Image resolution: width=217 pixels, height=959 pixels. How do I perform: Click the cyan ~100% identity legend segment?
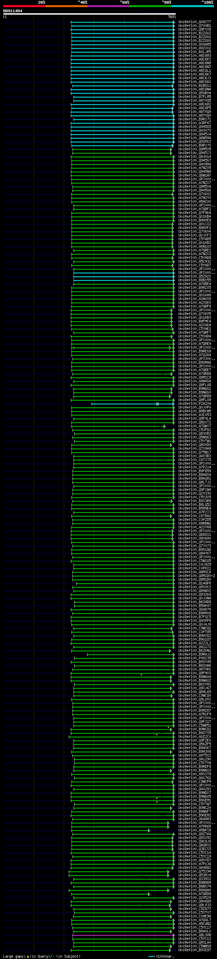193,6
